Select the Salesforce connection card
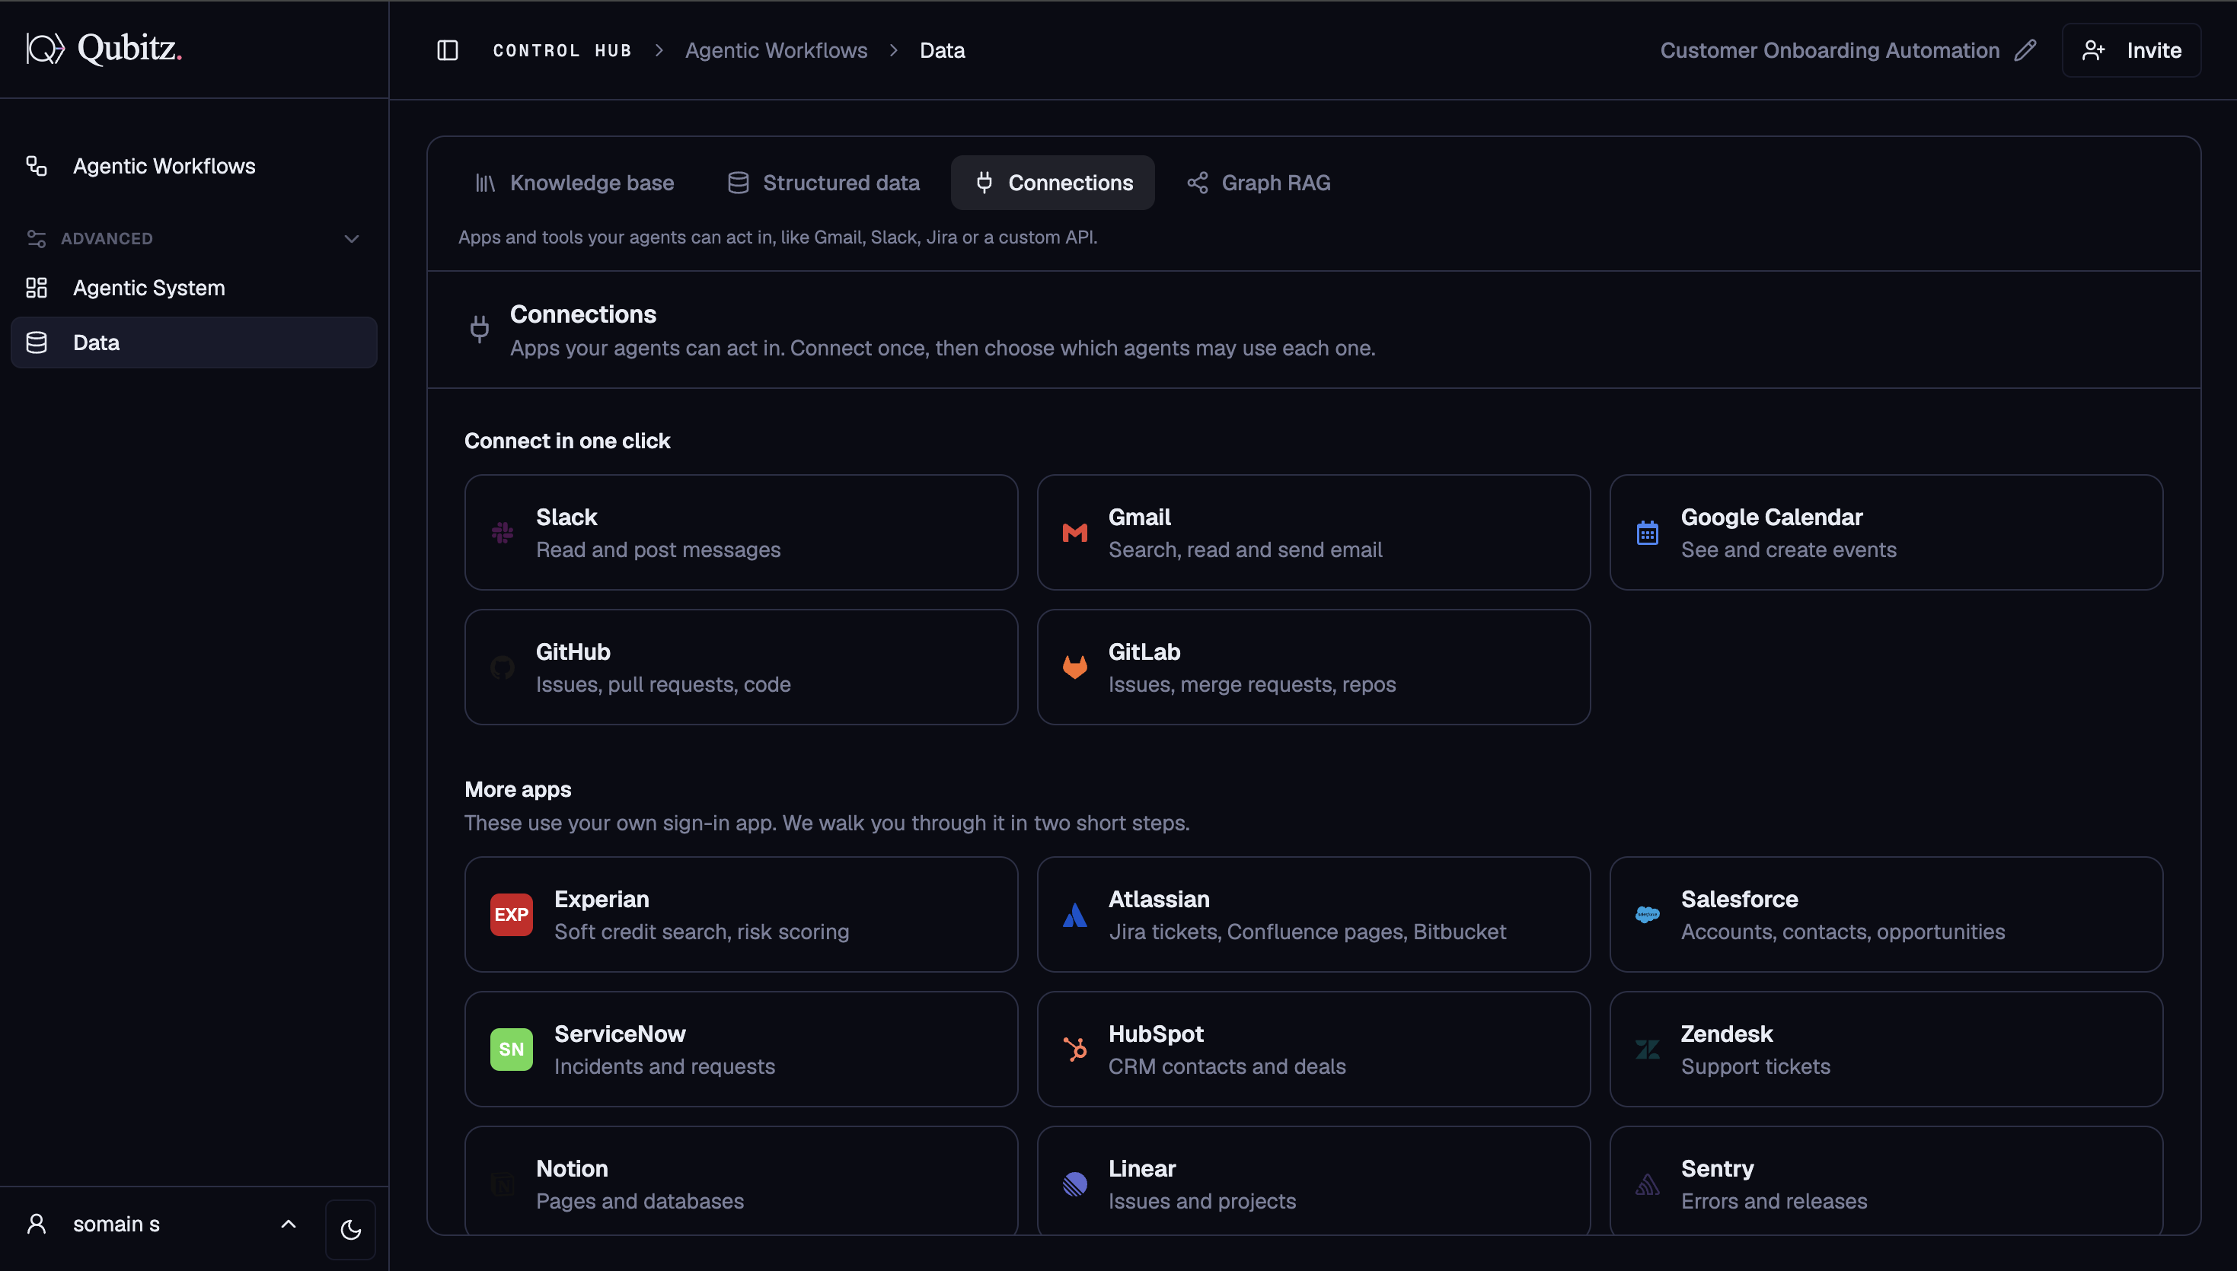2237x1271 pixels. [1886, 914]
